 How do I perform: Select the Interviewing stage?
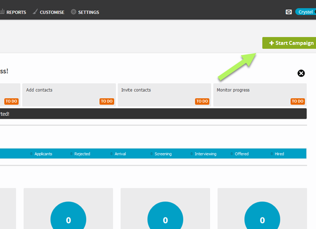[x=205, y=154]
